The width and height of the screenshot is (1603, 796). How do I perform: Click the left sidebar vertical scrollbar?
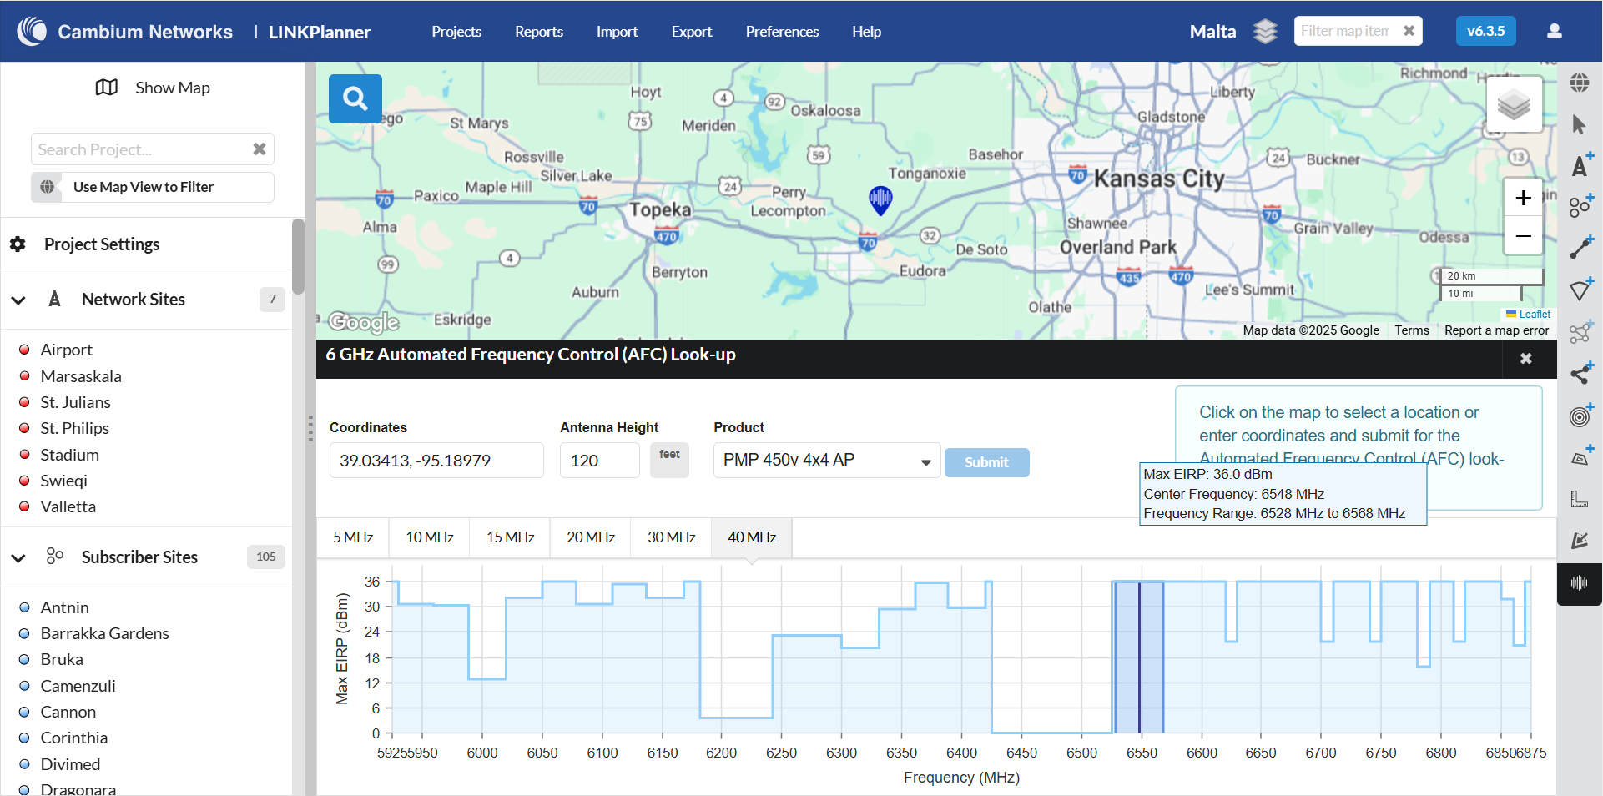(x=298, y=254)
